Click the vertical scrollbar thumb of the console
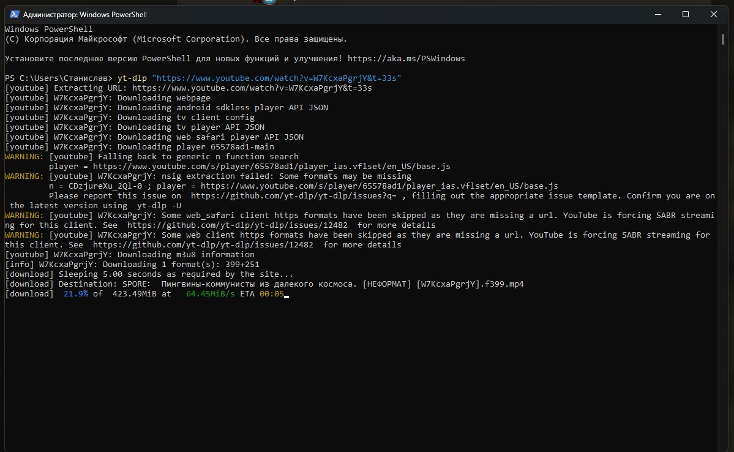This screenshot has width=734, height=452. [722, 39]
